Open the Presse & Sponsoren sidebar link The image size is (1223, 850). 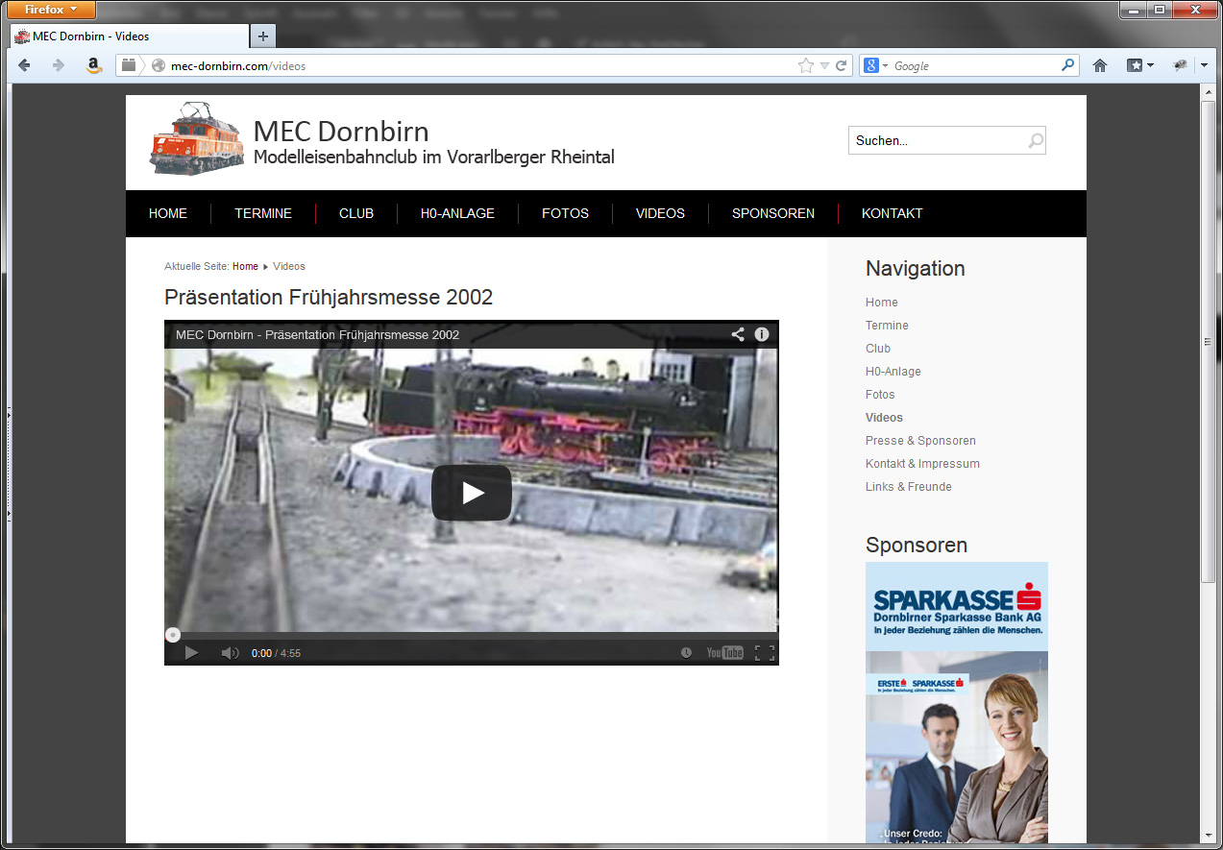point(920,441)
